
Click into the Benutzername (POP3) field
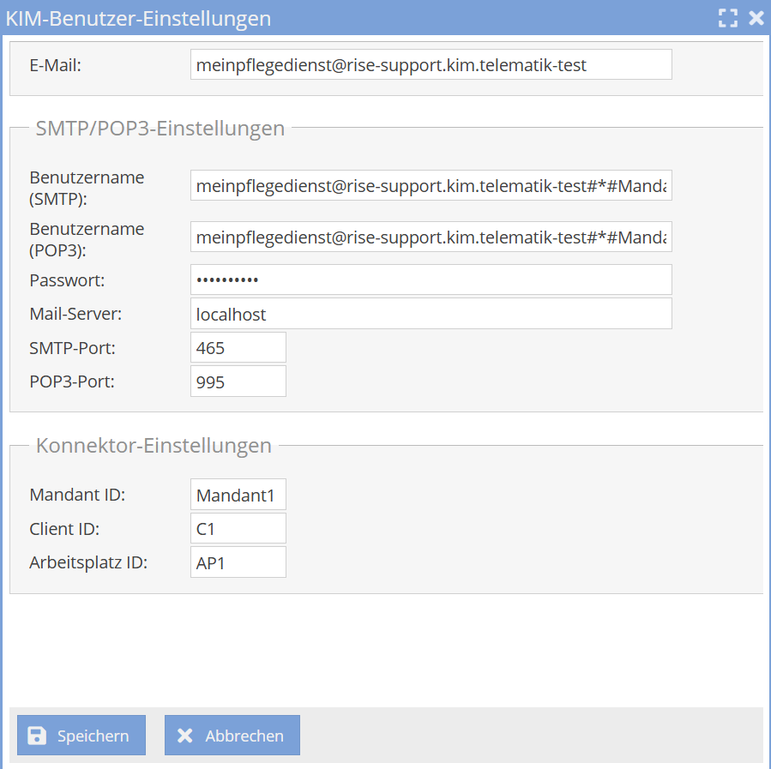(431, 237)
